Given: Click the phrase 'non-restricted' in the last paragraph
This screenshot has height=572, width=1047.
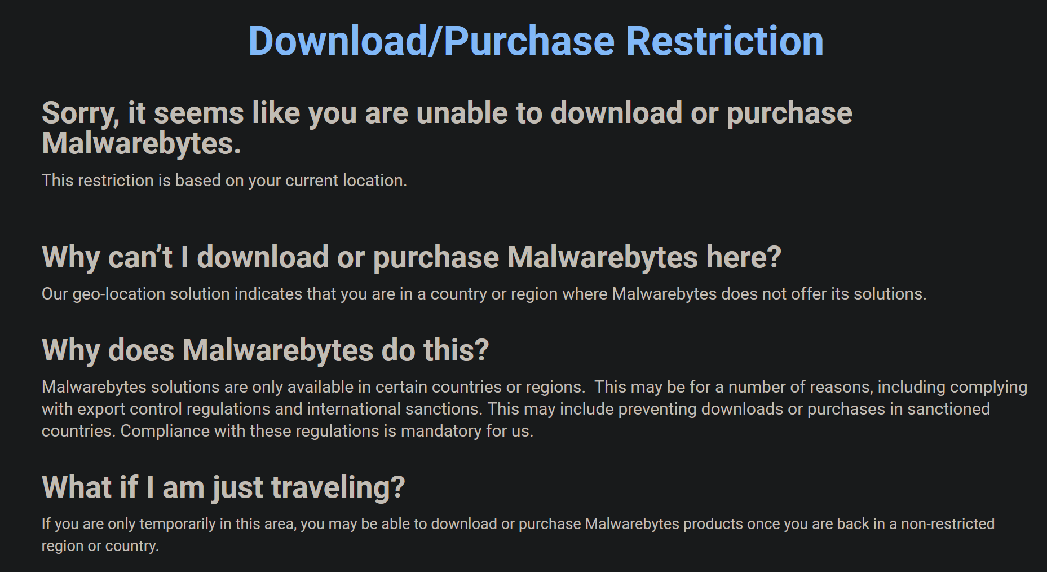Looking at the screenshot, I should [948, 524].
